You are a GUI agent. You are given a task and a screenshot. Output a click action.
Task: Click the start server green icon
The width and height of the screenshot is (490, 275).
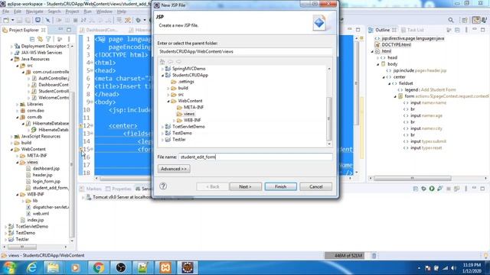432,189
